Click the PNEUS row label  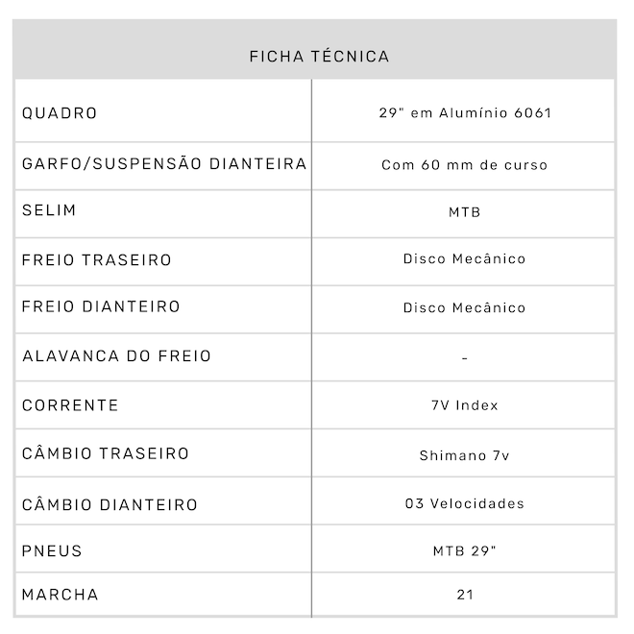click(x=52, y=551)
